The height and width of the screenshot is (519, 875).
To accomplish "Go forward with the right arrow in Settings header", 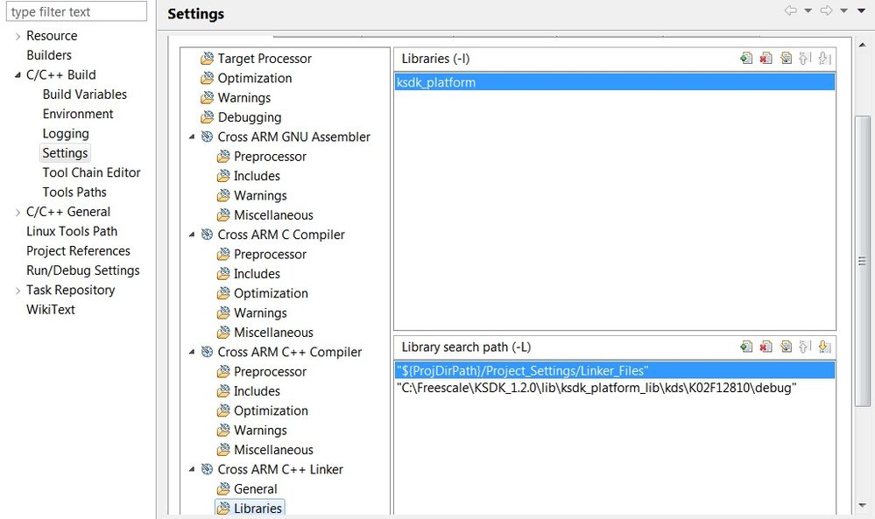I will (826, 11).
